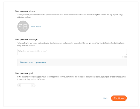
Task: Click the orange Continue button
Action: click(119, 98)
